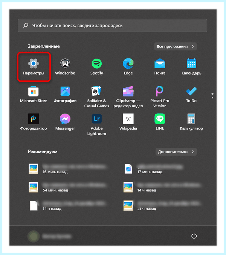Open Все приложения list
The image size is (226, 255).
(175, 46)
